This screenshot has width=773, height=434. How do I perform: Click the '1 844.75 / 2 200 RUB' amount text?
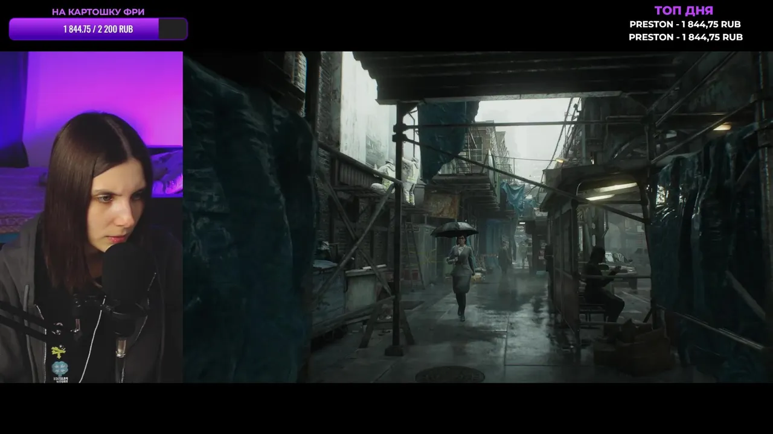pos(98,29)
